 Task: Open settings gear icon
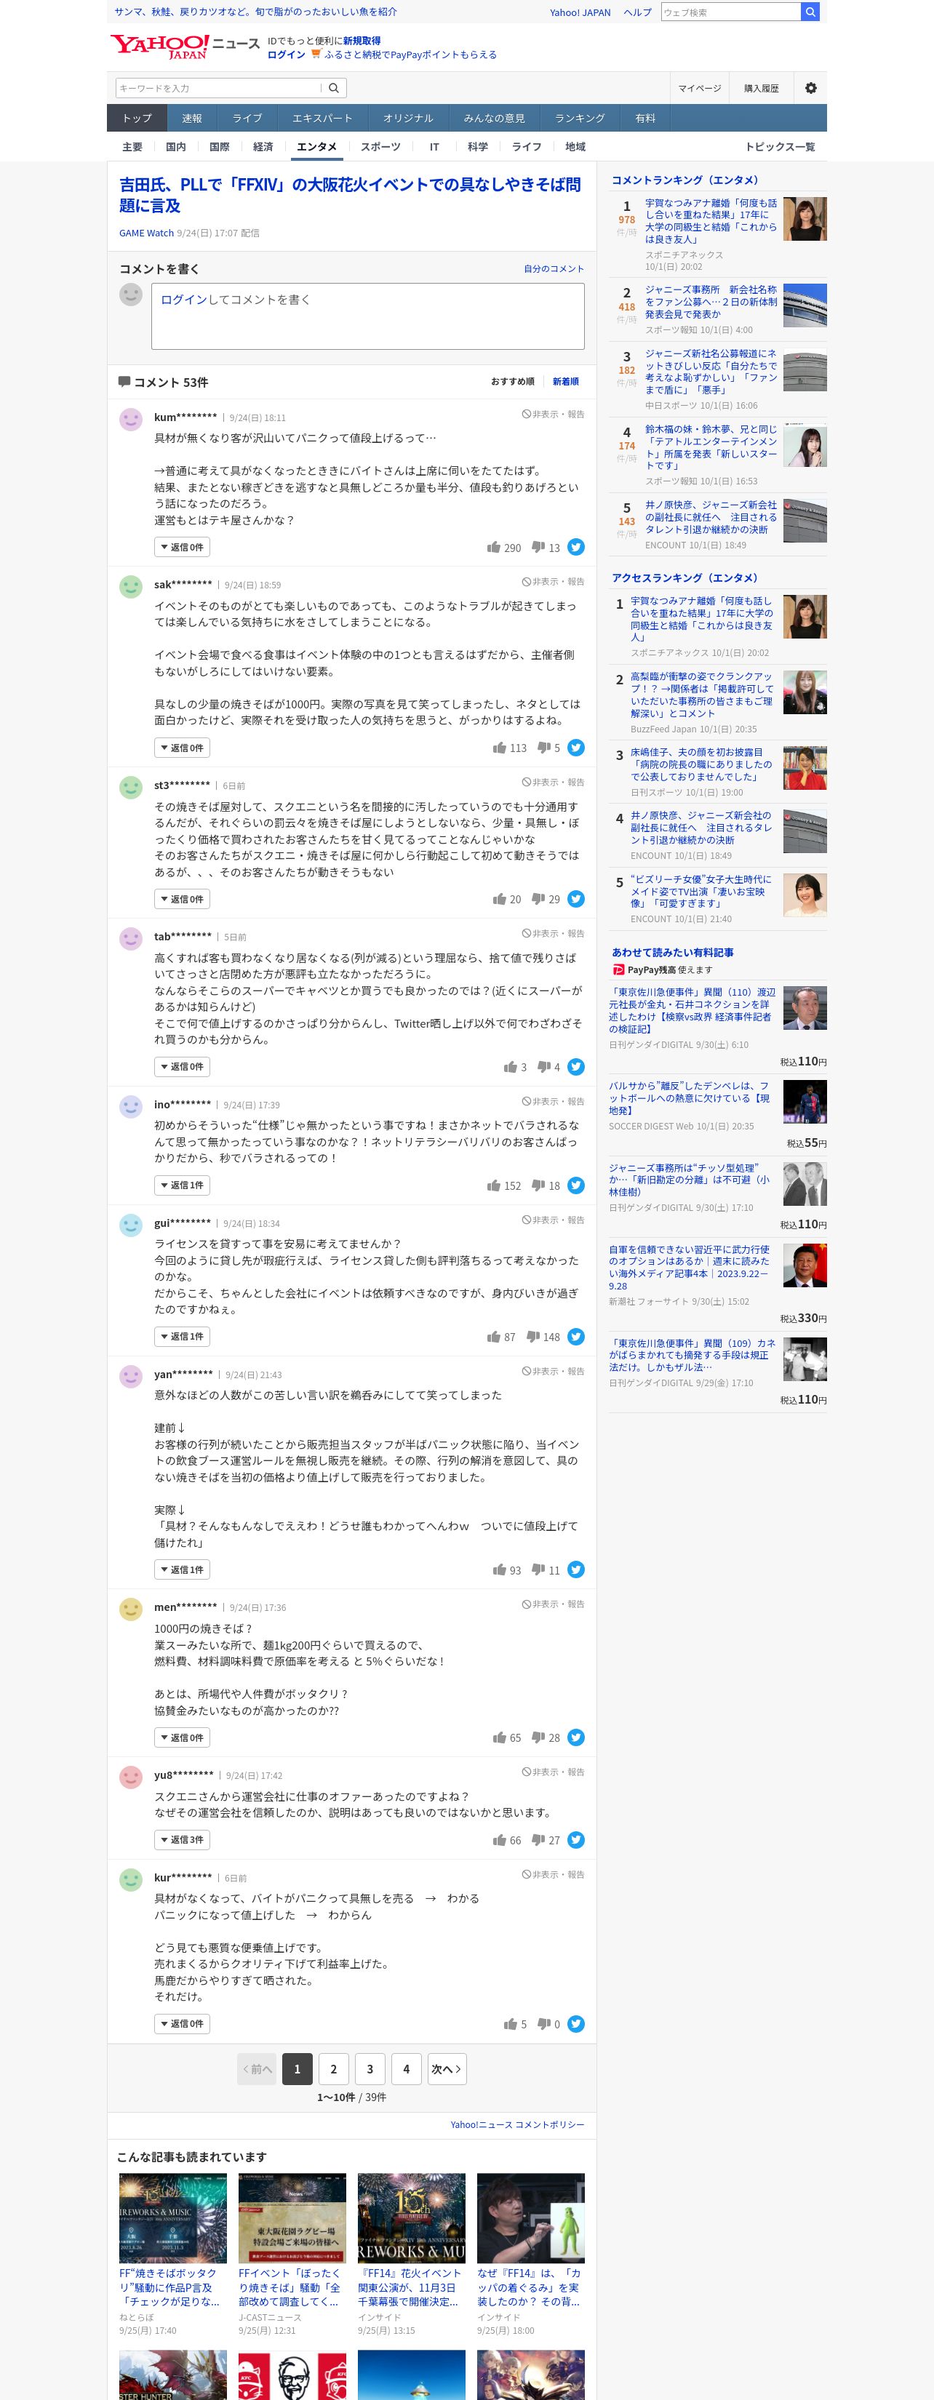pos(810,87)
